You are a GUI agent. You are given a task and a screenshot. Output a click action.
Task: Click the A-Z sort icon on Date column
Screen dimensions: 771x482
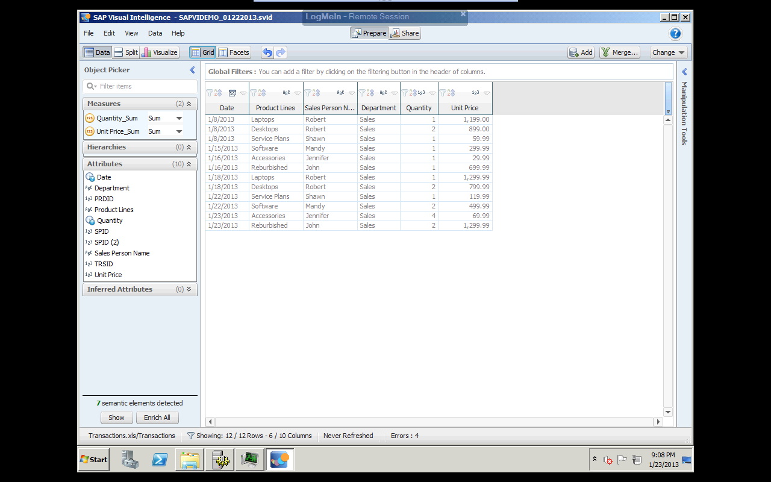[217, 93]
